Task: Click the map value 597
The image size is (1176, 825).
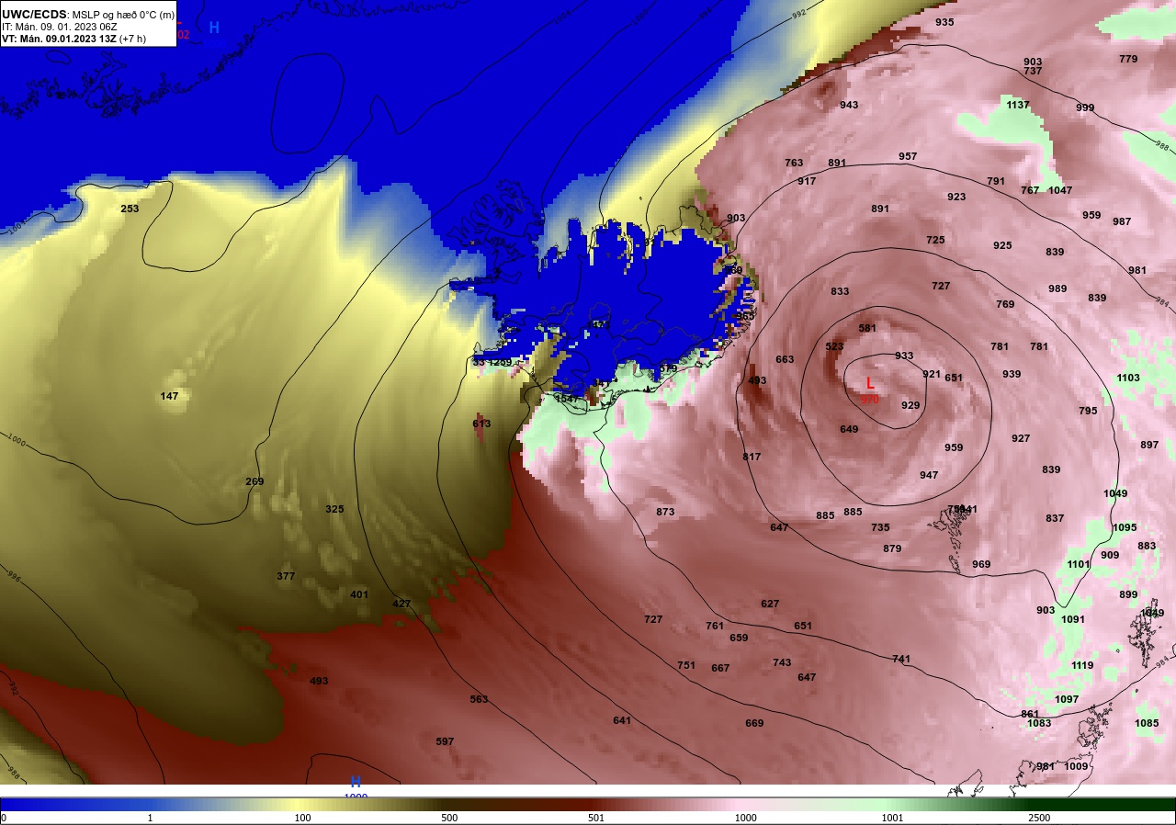Action: coord(445,741)
